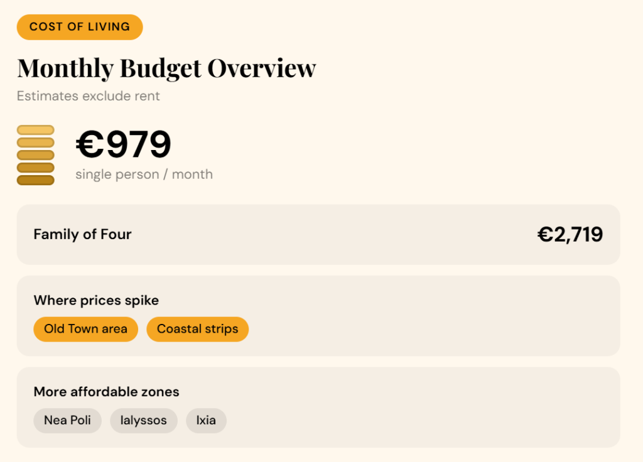Click the darkest bottom coin in stack

pyautogui.click(x=35, y=180)
